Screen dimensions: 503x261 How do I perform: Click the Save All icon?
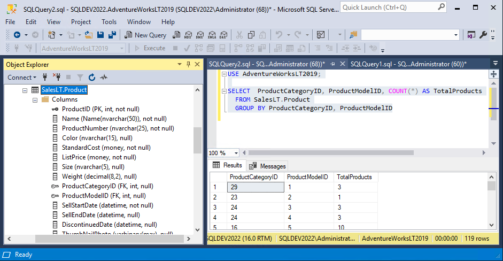click(x=112, y=35)
